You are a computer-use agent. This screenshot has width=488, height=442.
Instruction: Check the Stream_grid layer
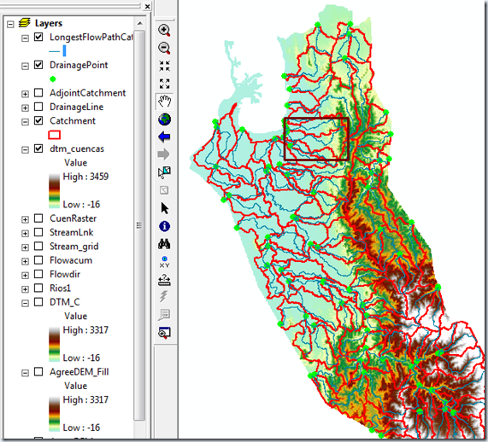tap(38, 247)
